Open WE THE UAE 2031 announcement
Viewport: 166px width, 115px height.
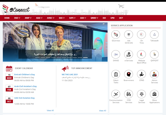[x=70, y=75]
